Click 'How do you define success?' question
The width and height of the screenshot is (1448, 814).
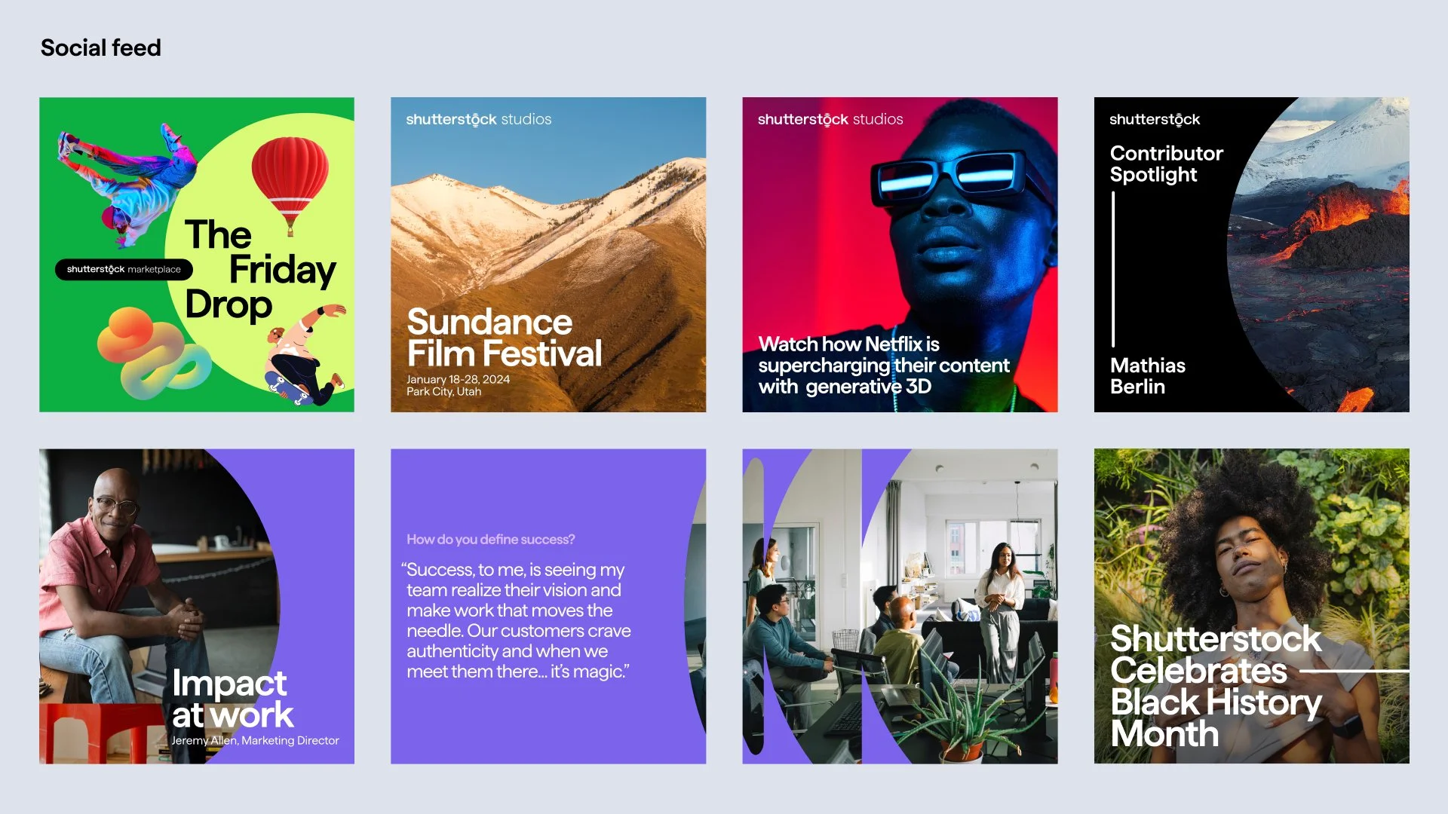(491, 540)
